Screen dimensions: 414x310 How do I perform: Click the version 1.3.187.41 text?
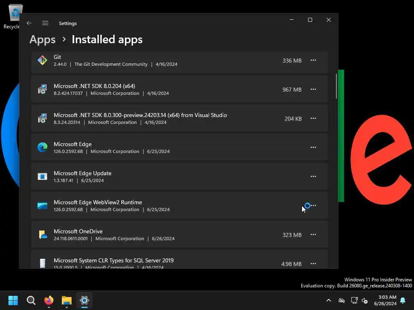63,180
